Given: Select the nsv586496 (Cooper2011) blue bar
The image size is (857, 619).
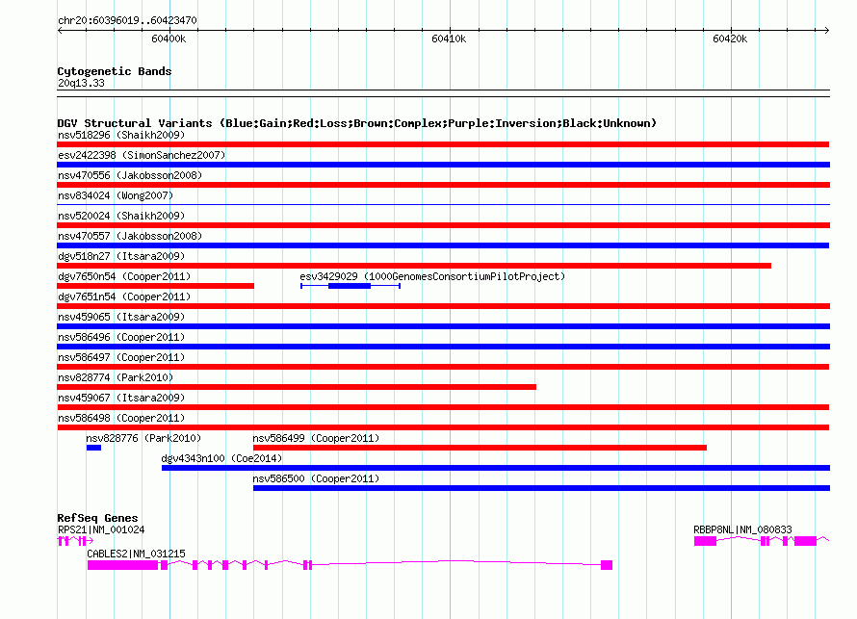Looking at the screenshot, I should (443, 347).
